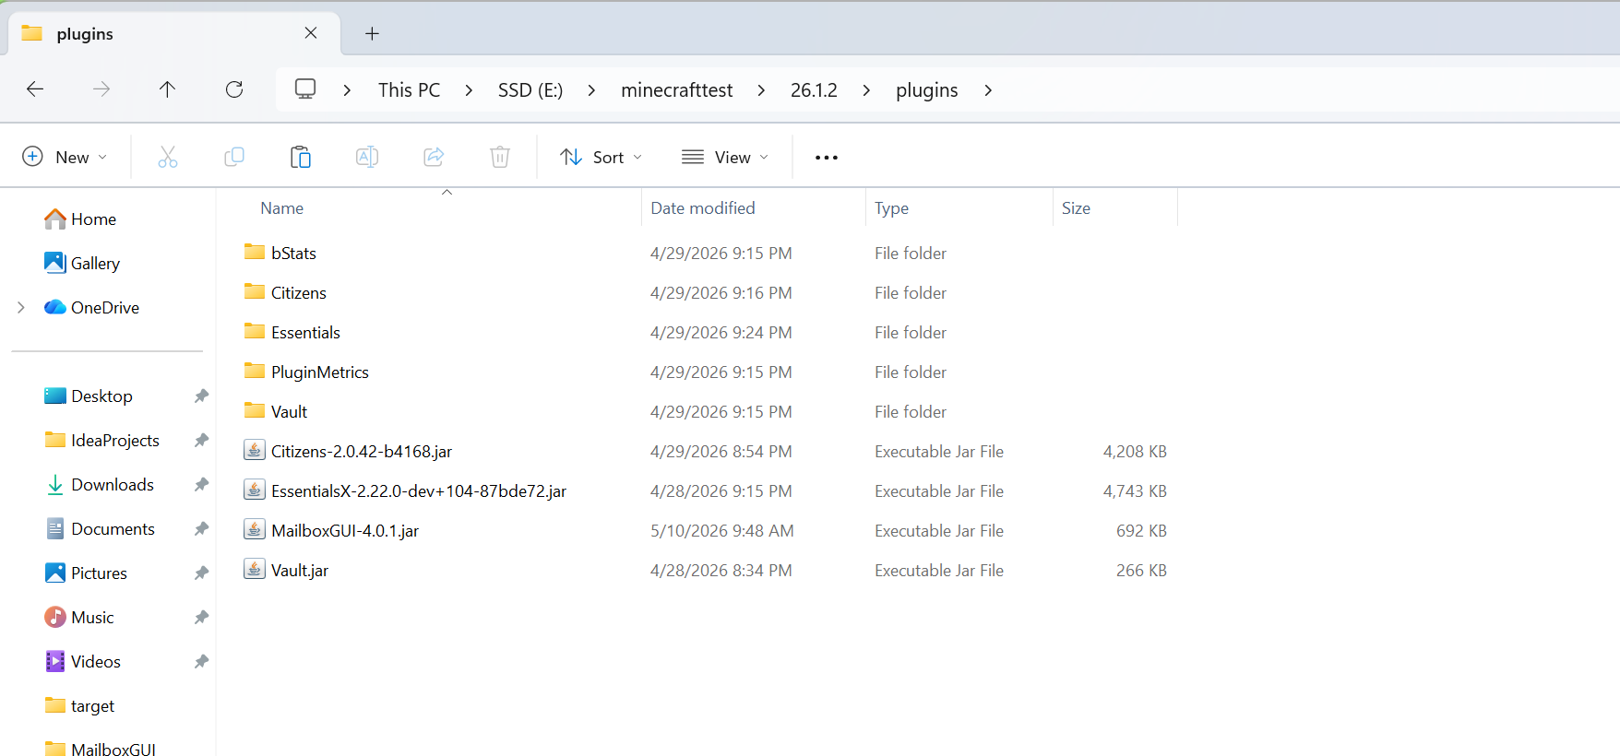Viewport: 1620px width, 756px height.
Task: Go up one folder level
Action: (167, 89)
